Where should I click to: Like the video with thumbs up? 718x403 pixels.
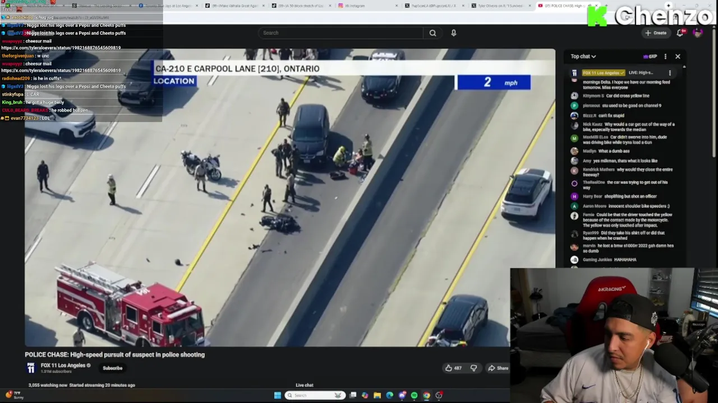click(453, 368)
